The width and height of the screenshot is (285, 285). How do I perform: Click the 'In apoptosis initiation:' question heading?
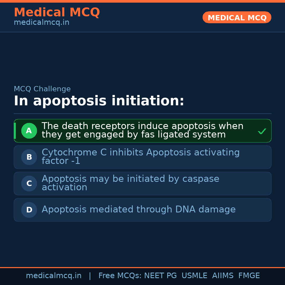[99, 101]
